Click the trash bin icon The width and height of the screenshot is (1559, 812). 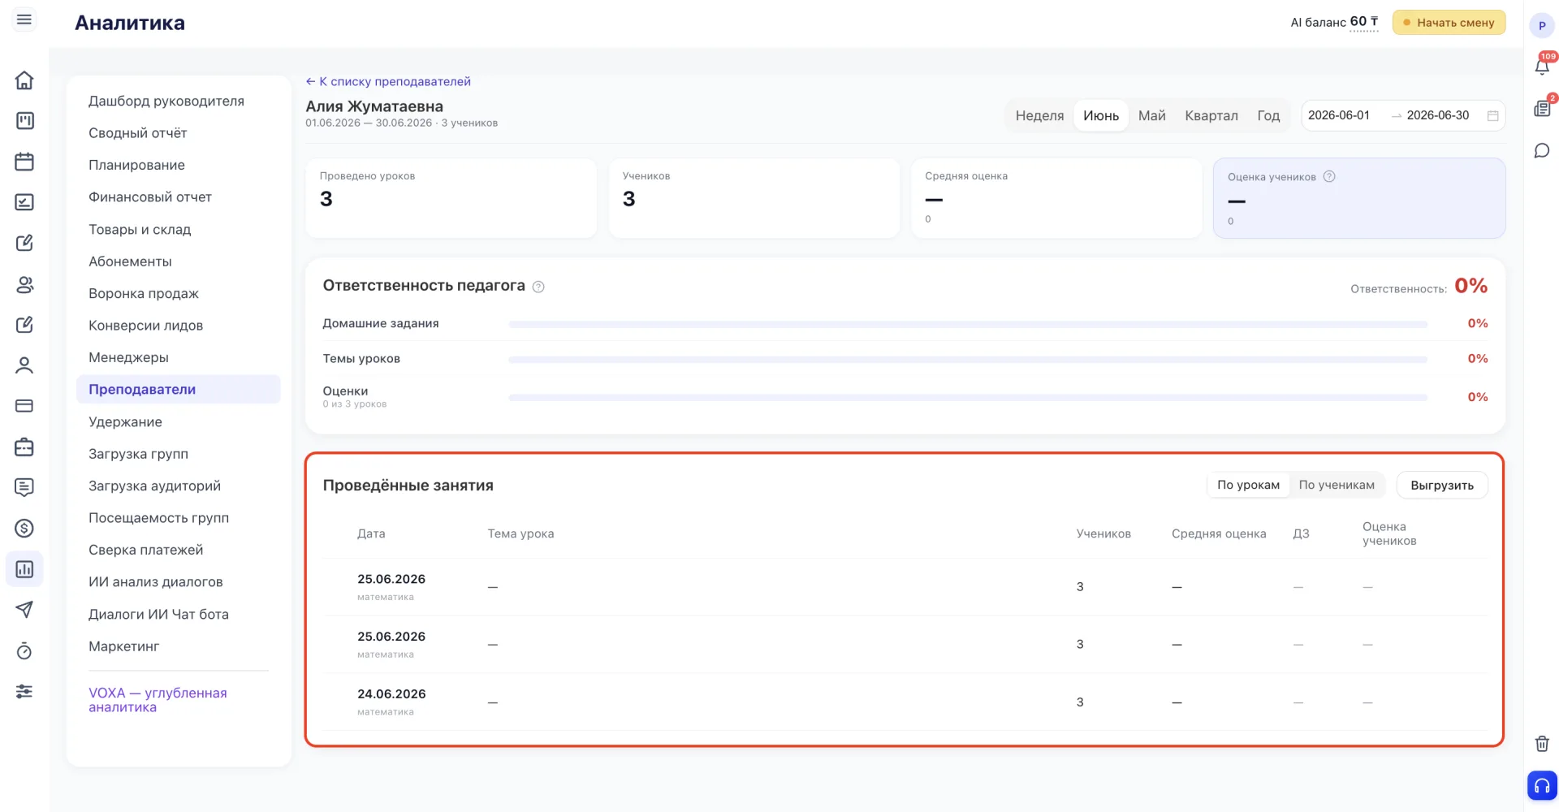coord(1542,744)
